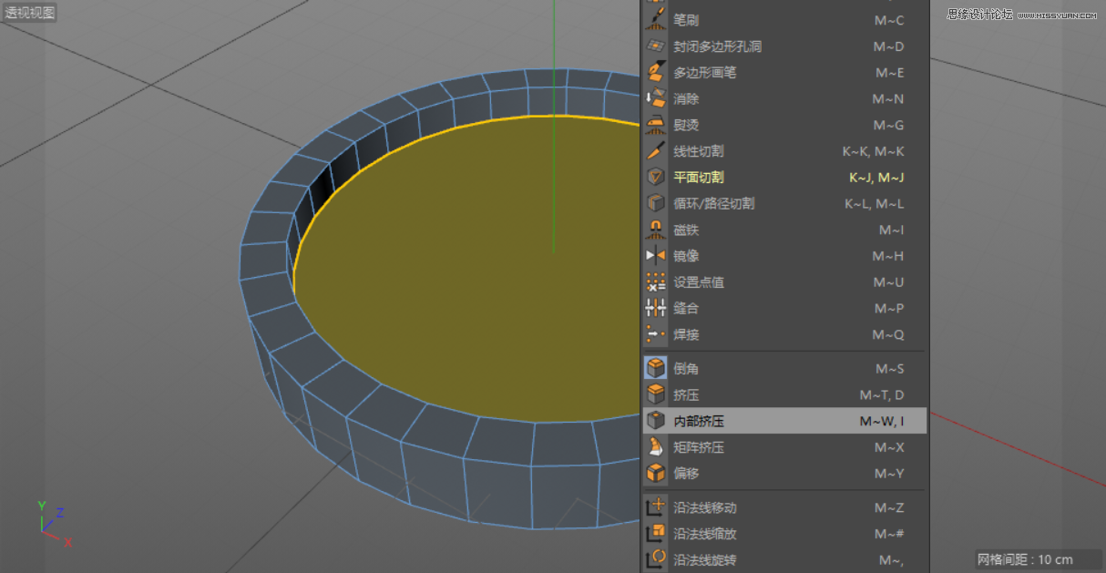Select 平面切割 from the menu
This screenshot has height=573, width=1106.
tap(697, 178)
